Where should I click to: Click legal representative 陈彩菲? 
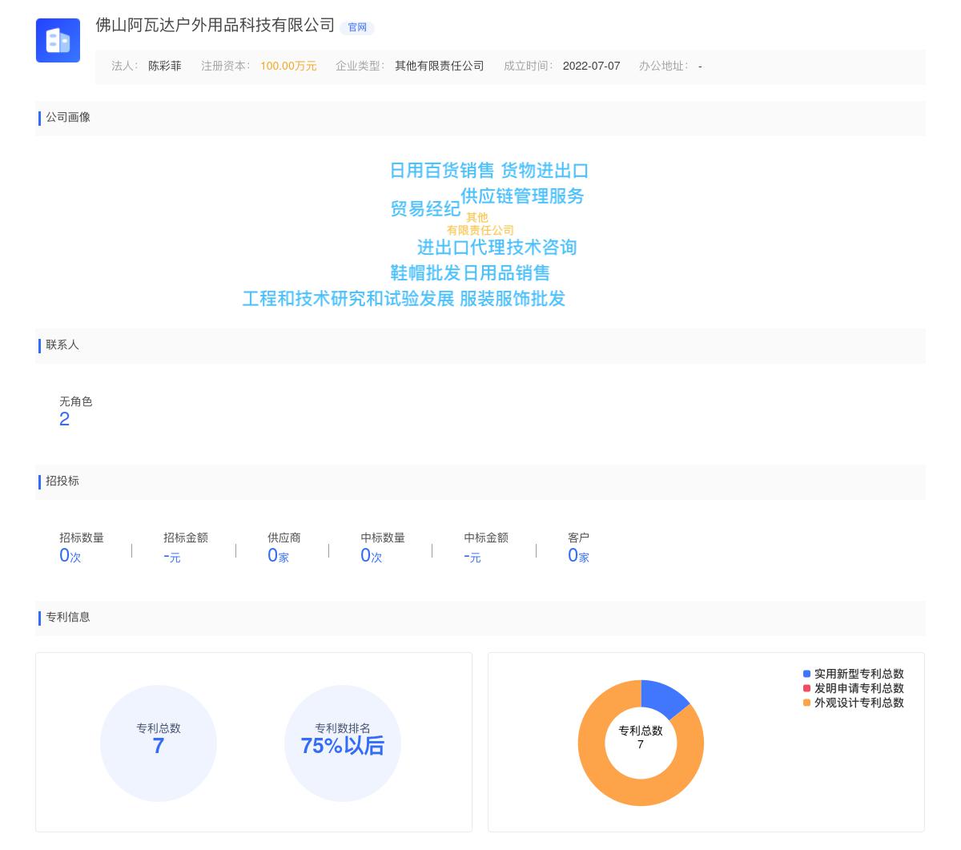[164, 66]
